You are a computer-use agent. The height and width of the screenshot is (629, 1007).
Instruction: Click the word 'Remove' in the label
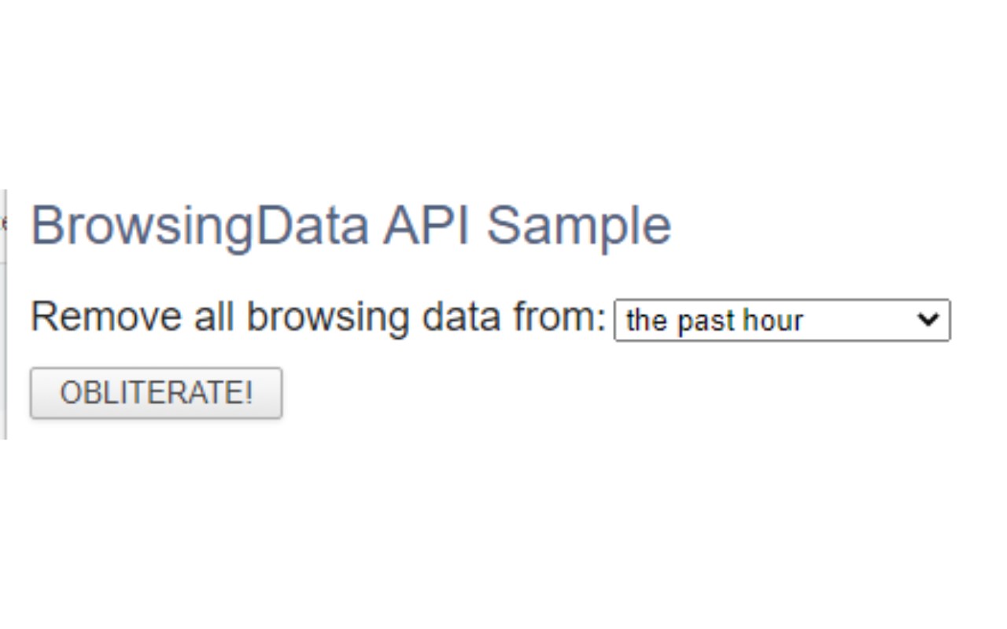(106, 316)
